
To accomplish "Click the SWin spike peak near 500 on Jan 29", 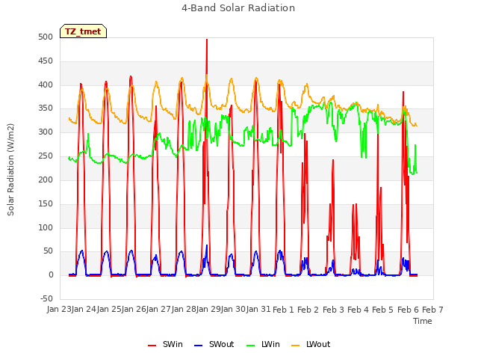I will tap(207, 40).
